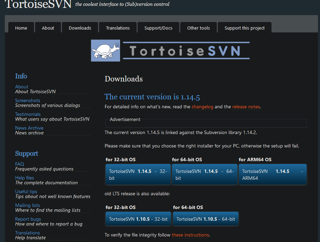This screenshot has height=242, width=320.
Task: Open the Translations link in Support sidebar
Action: 27,233
